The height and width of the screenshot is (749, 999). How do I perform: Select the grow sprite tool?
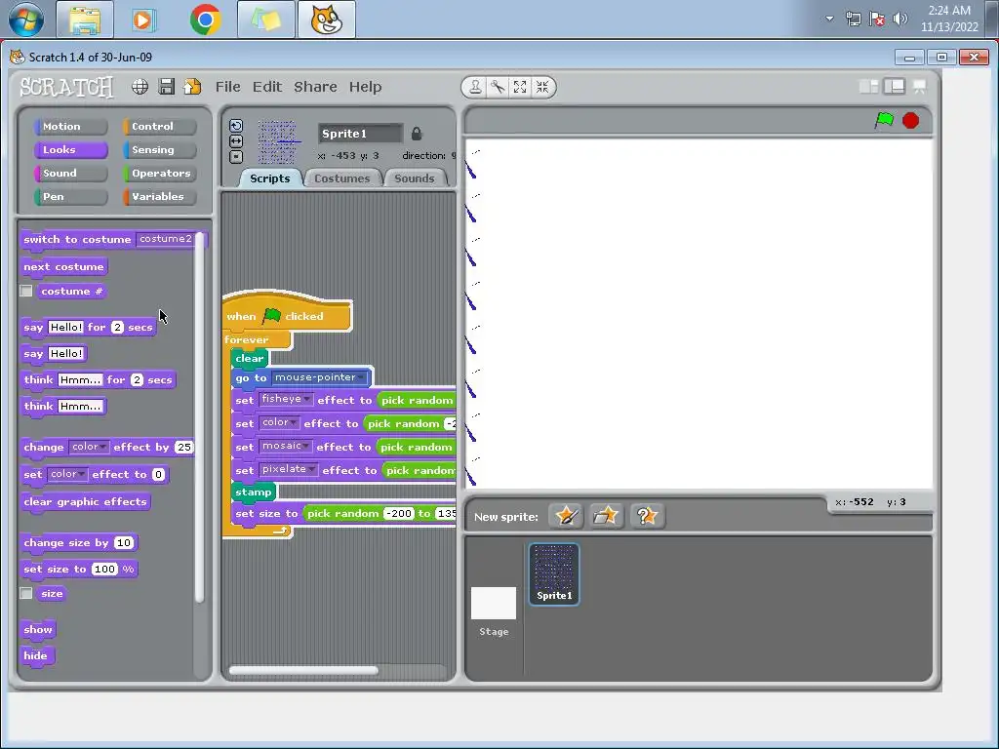coord(520,87)
